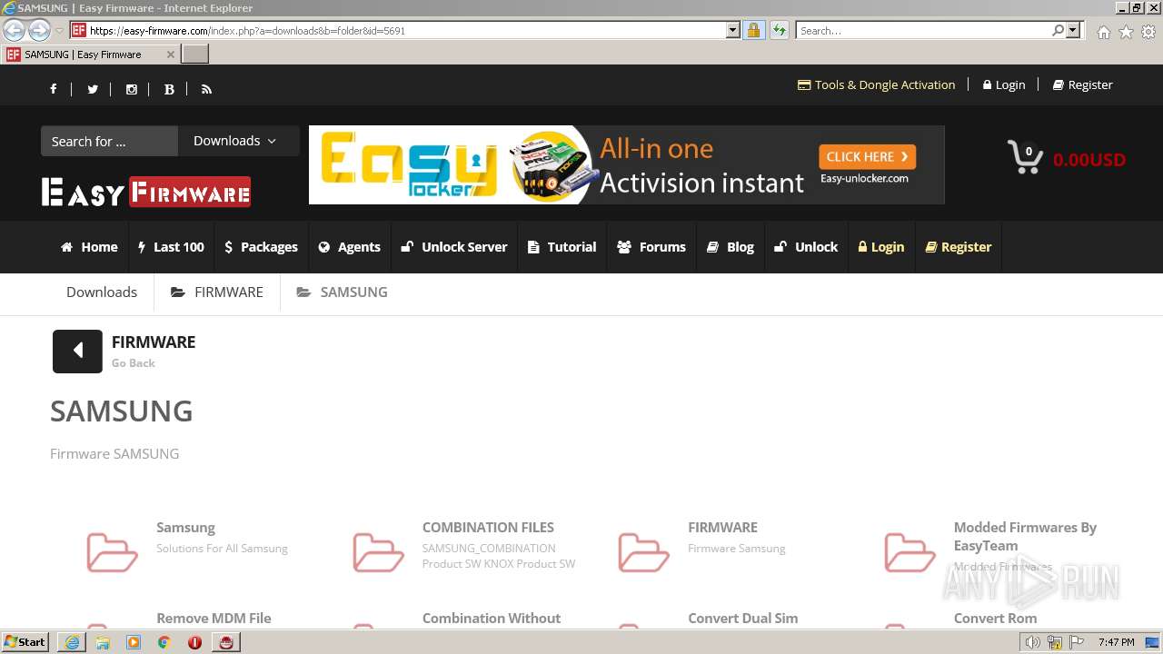Click the yellow Login menu item
This screenshot has height=654, width=1163.
pos(881,247)
